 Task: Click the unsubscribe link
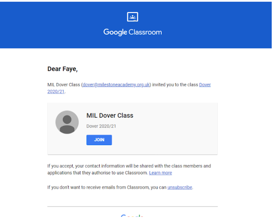pyautogui.click(x=180, y=187)
